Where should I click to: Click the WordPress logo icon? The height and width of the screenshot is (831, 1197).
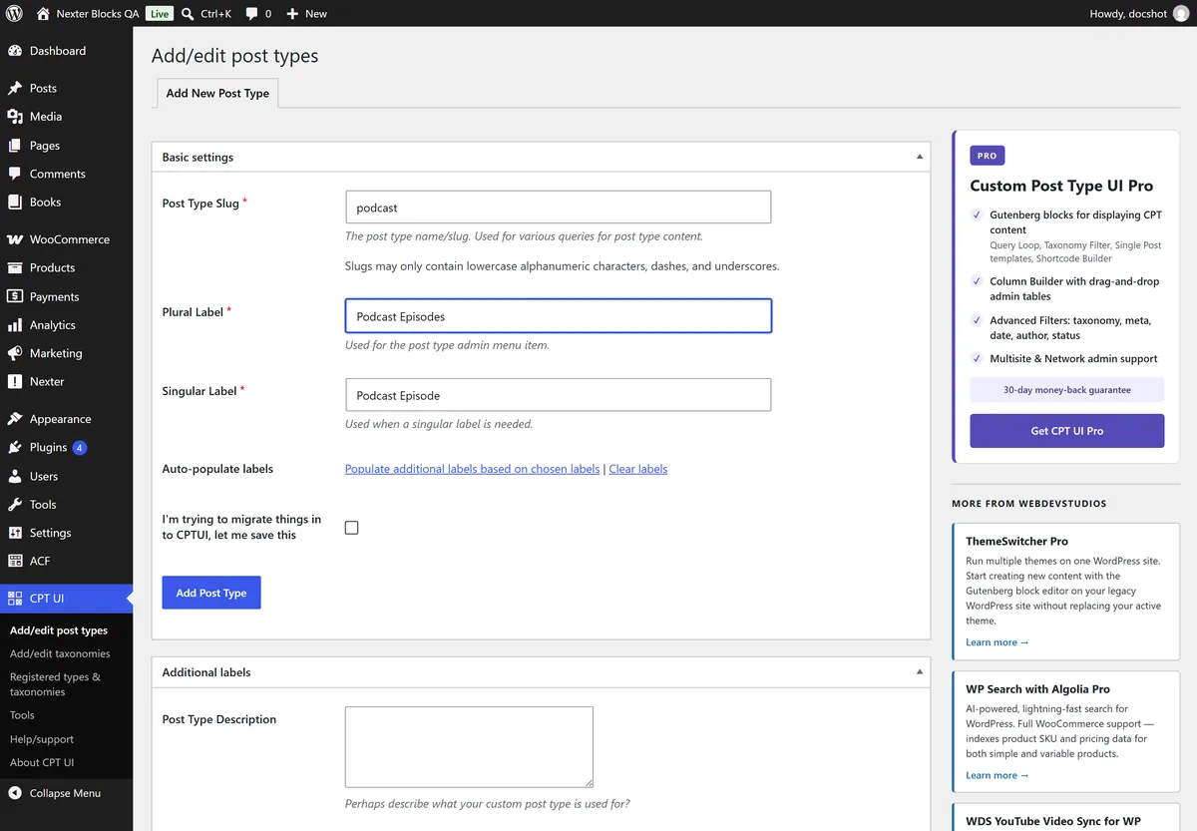pyautogui.click(x=14, y=14)
